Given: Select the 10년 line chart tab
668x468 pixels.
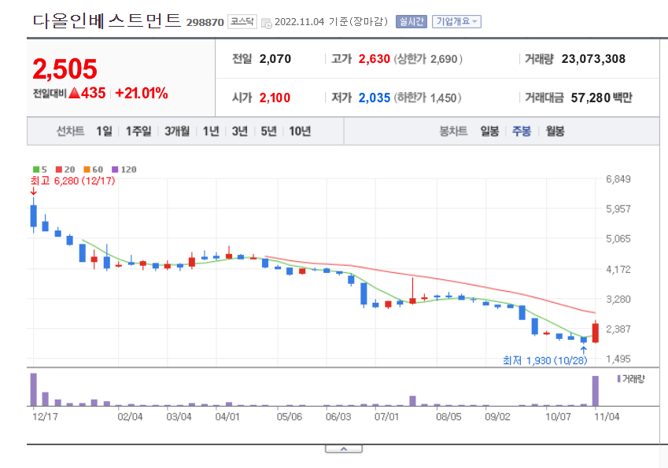Looking at the screenshot, I should 300,131.
